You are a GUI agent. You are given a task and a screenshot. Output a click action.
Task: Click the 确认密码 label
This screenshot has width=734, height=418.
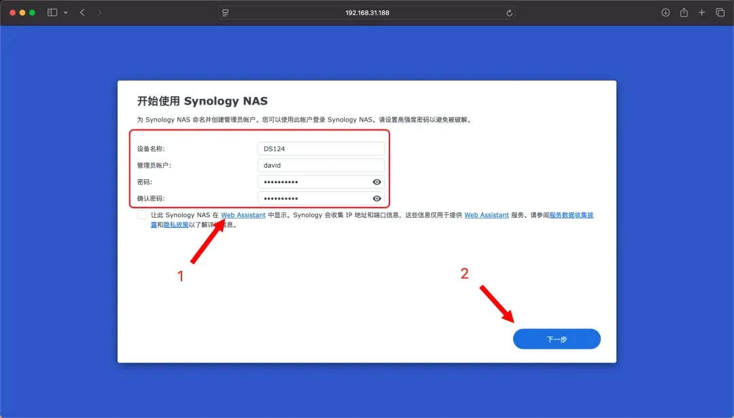[x=151, y=199]
